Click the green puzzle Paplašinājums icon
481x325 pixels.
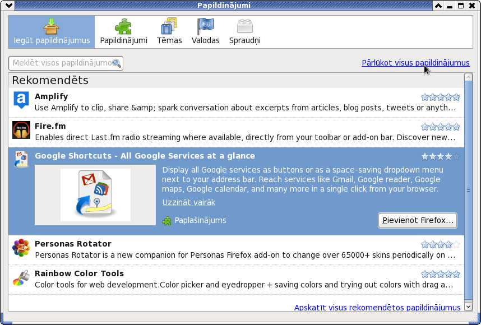click(167, 220)
